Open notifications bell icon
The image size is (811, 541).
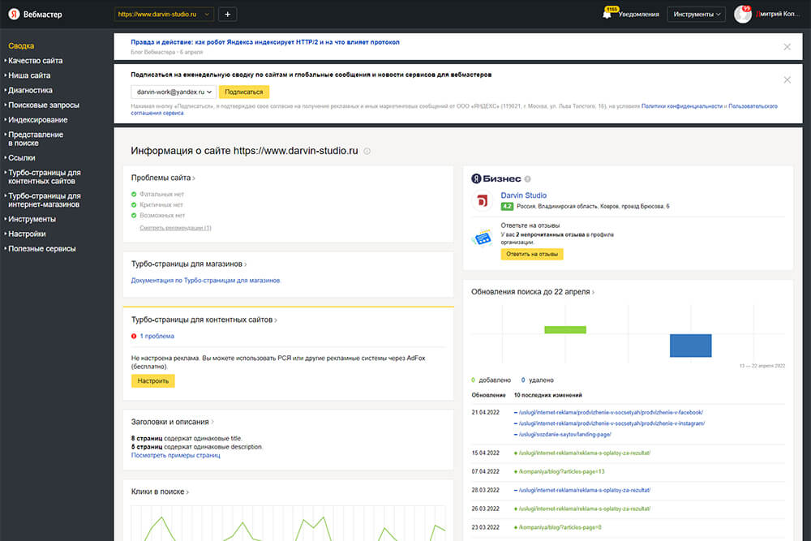click(x=607, y=14)
